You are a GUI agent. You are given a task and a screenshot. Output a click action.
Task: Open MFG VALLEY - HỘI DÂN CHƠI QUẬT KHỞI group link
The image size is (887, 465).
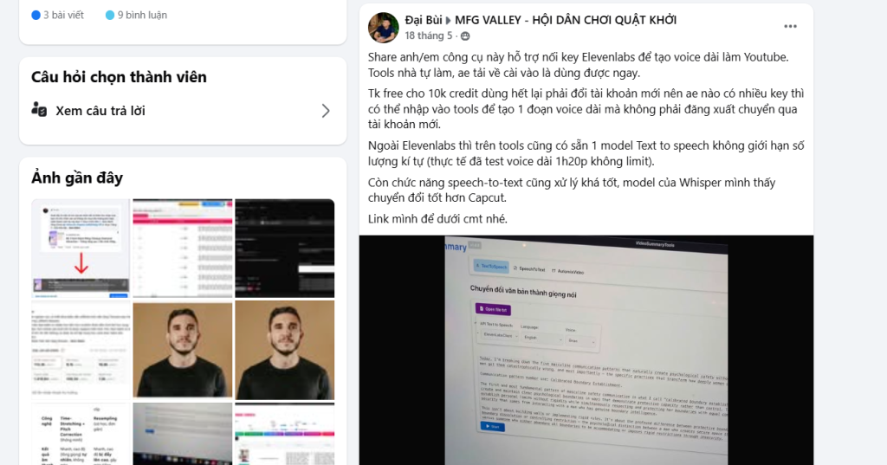(x=566, y=20)
